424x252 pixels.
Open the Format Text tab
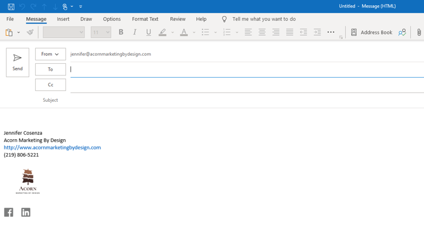point(145,19)
